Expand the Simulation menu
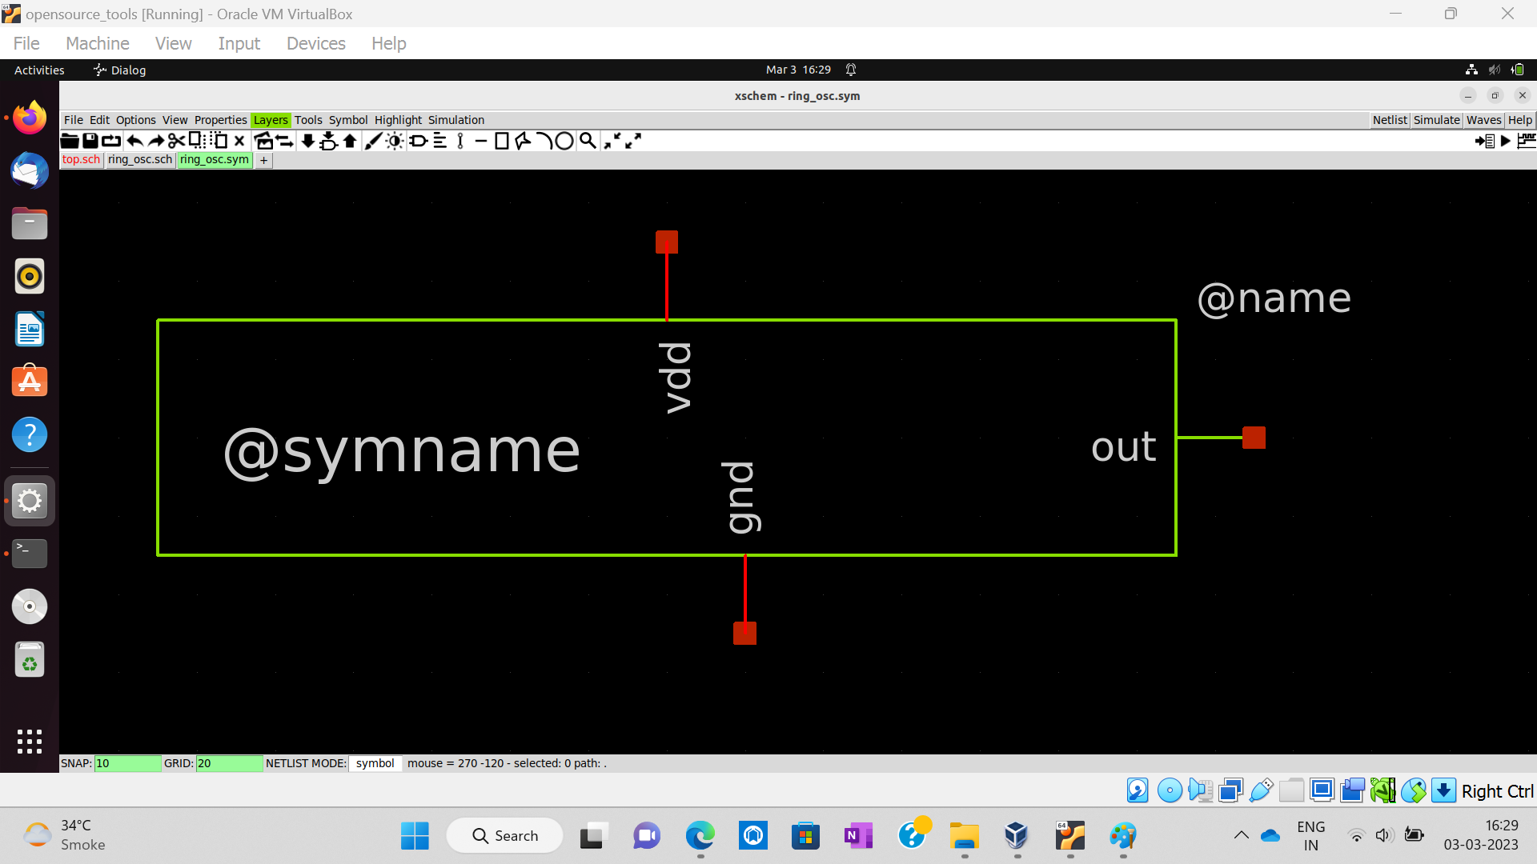1537x864 pixels. pos(455,120)
